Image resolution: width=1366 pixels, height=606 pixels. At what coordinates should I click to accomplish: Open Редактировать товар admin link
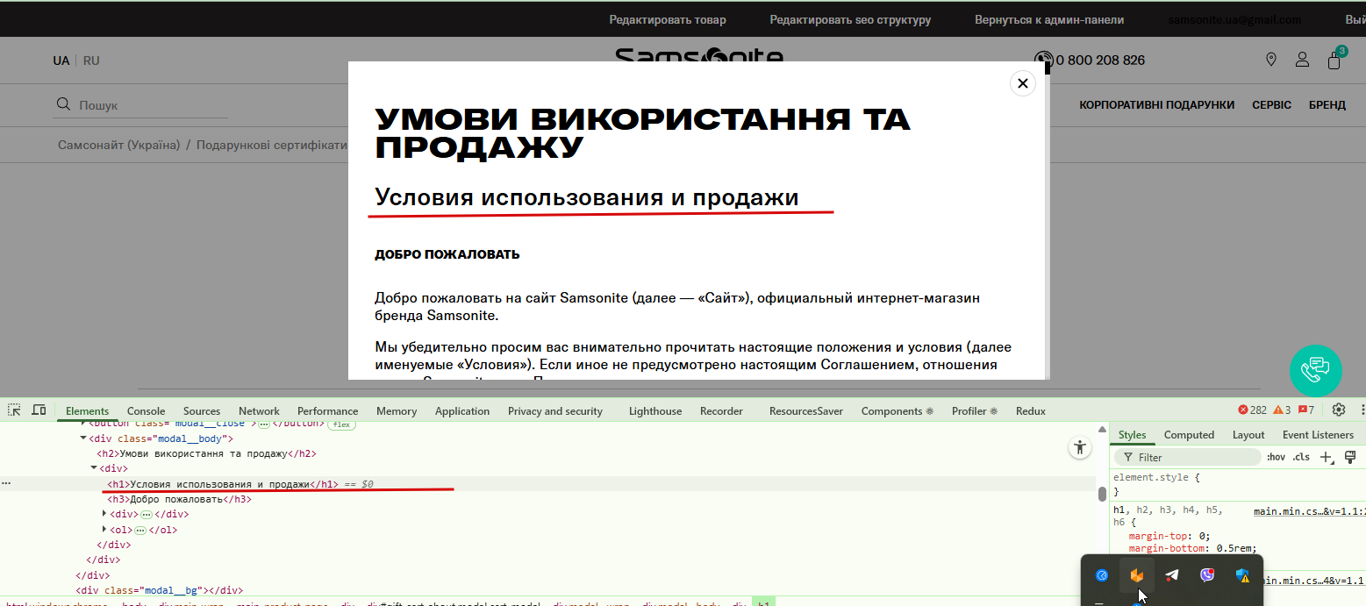tap(668, 19)
